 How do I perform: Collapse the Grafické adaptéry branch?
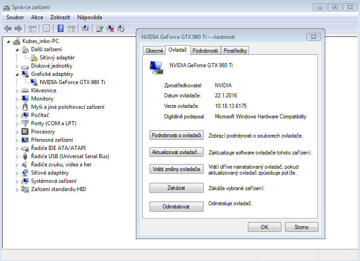pos(17,75)
